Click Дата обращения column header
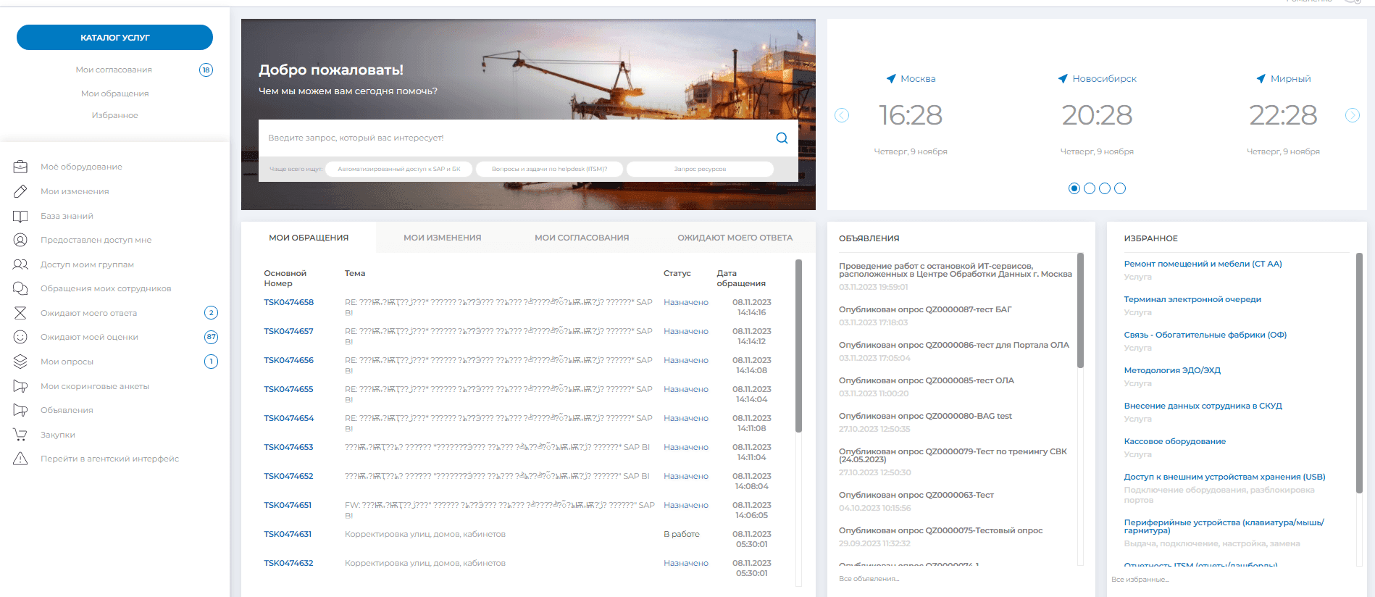 740,278
